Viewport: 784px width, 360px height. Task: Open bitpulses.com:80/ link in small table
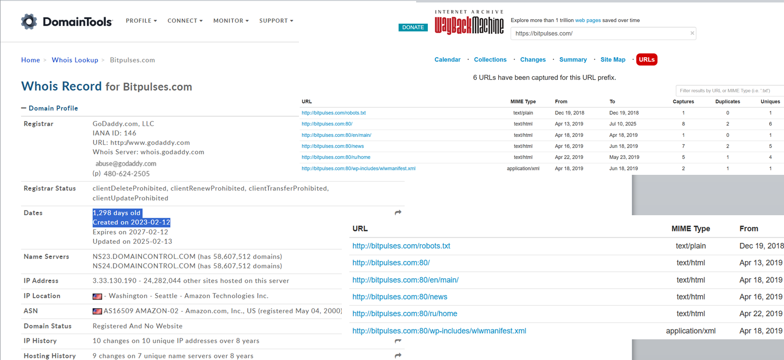pyautogui.click(x=327, y=124)
